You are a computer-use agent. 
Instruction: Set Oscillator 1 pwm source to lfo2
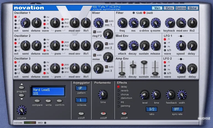63,23
